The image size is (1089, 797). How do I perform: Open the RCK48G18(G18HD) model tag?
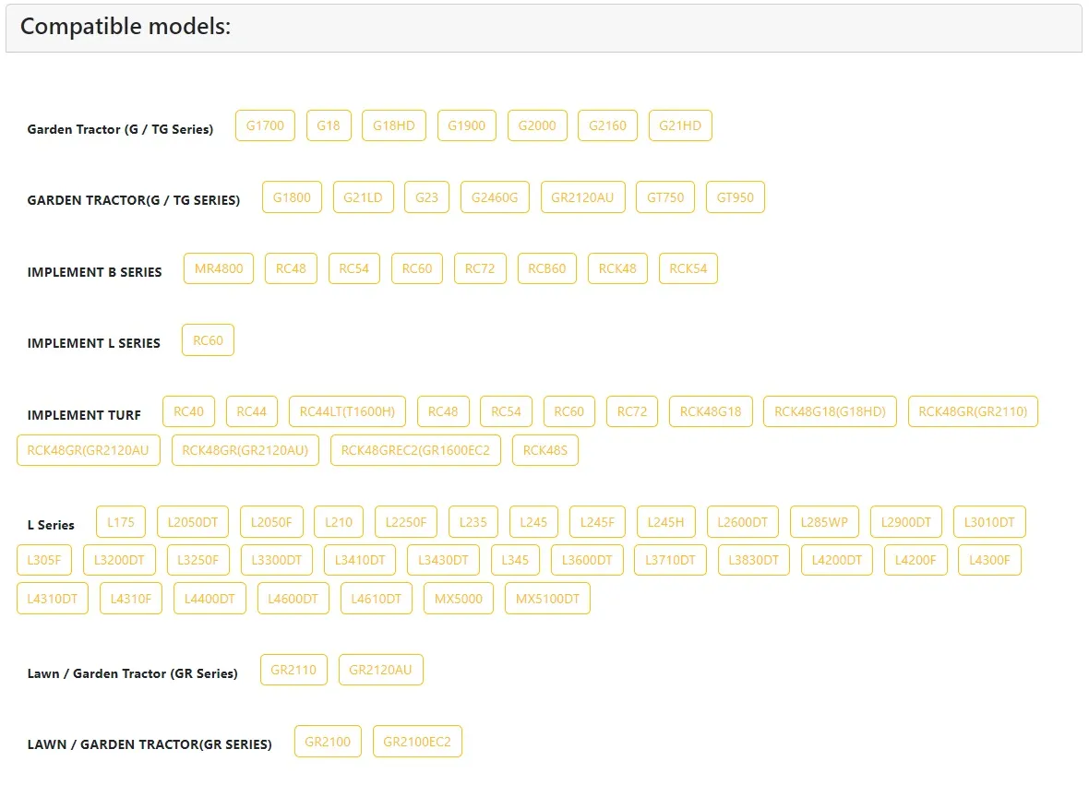coord(830,411)
